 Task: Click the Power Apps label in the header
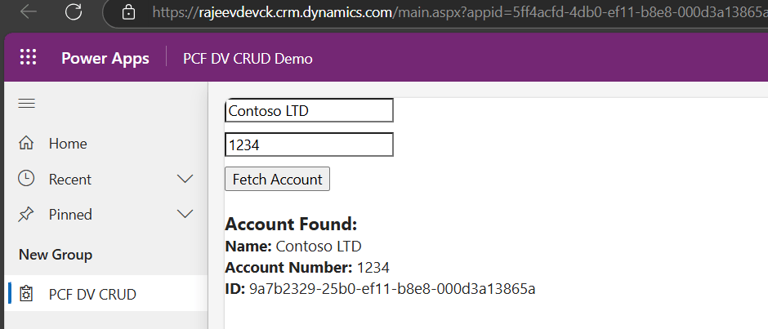pos(105,59)
